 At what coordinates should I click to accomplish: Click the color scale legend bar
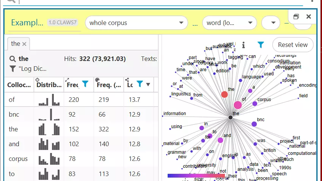[196, 176]
